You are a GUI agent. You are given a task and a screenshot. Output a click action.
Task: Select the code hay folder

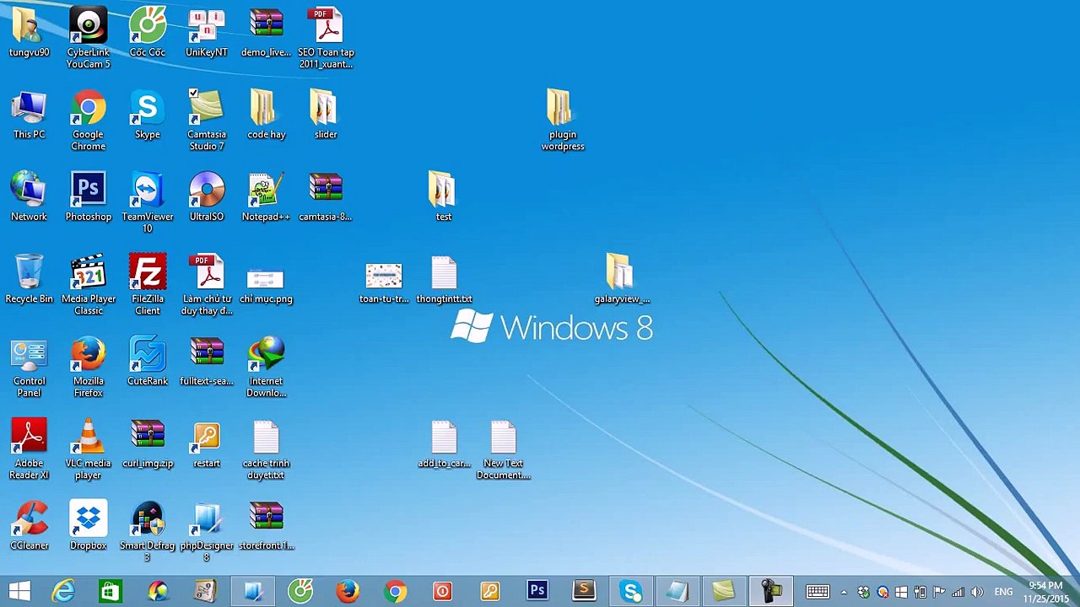266,115
